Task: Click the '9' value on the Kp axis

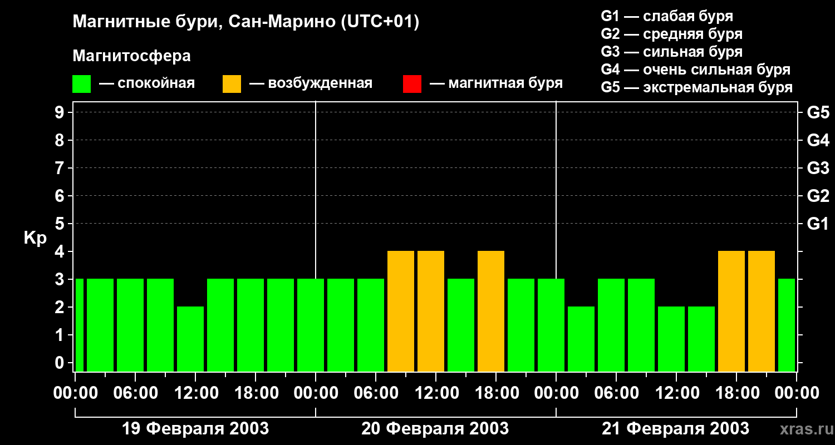Action: tap(61, 112)
